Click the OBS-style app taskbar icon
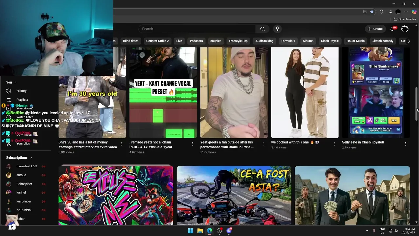 click(219, 231)
